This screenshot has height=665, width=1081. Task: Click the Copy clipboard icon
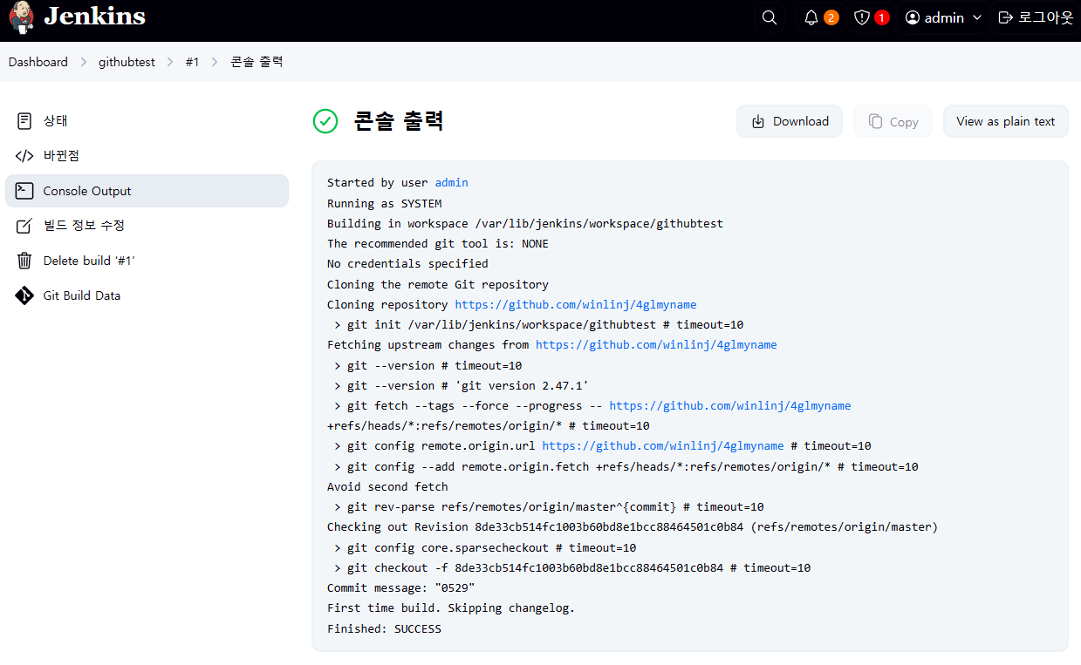click(x=875, y=122)
